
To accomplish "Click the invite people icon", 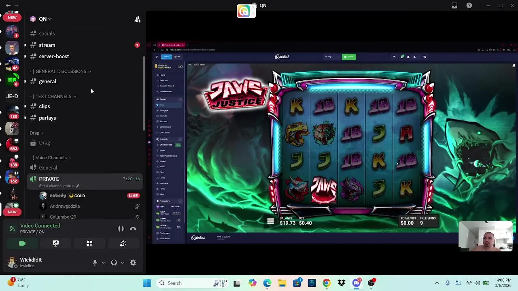I will click(138, 19).
